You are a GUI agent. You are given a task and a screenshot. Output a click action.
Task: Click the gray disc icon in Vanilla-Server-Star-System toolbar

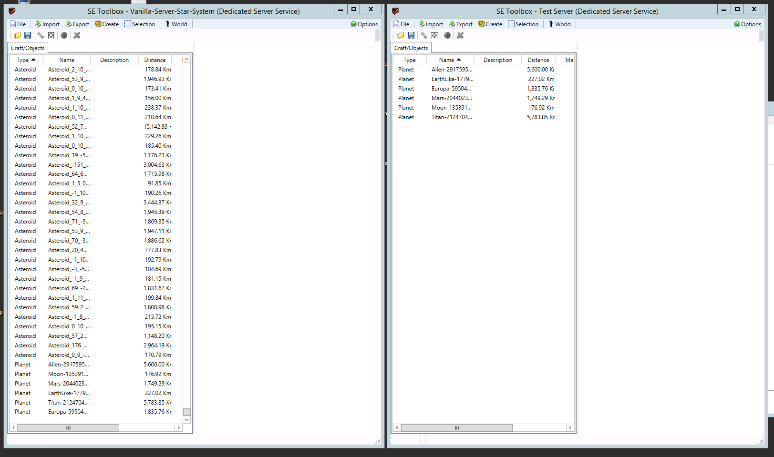click(x=64, y=35)
